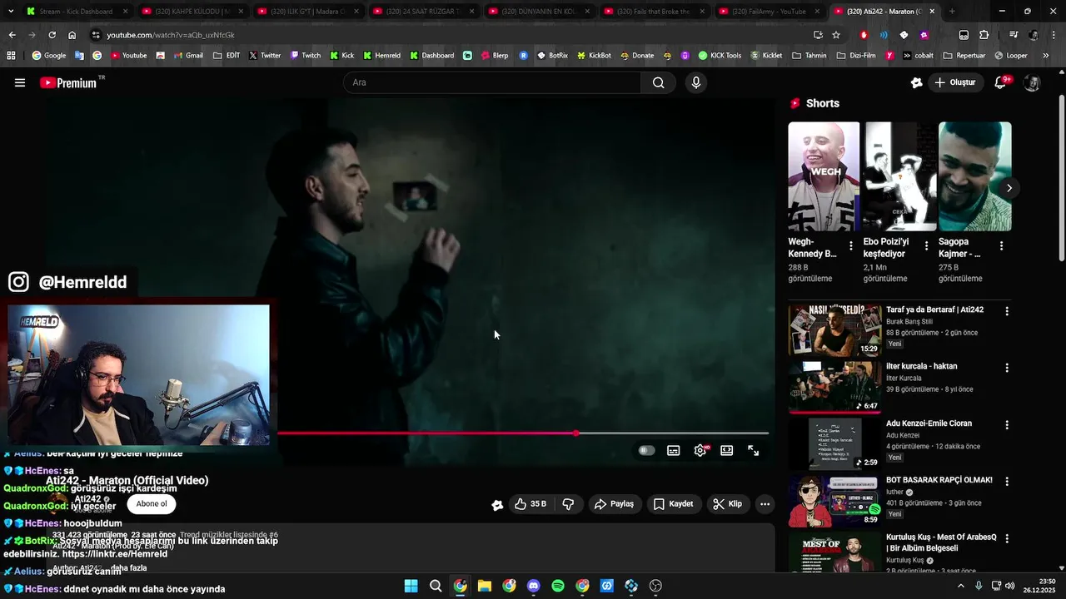This screenshot has height=599, width=1066.
Task: Open options for Wegh-Kennedy short
Action: (850, 245)
